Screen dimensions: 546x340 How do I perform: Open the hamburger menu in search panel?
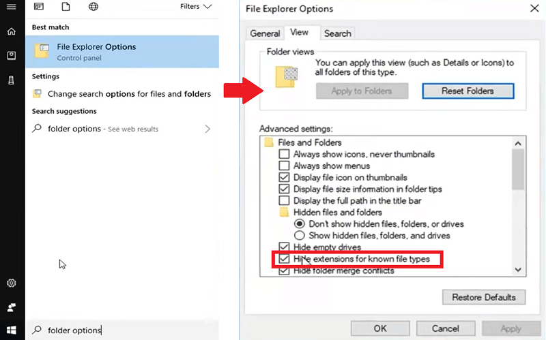coord(11,7)
